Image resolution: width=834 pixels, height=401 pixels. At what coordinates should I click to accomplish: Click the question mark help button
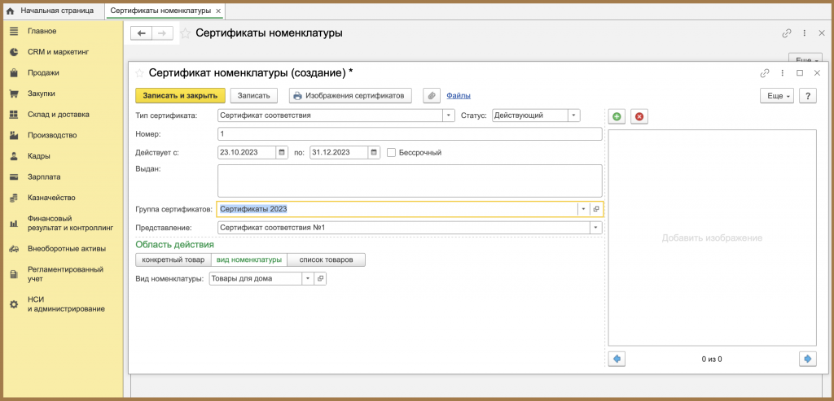click(x=807, y=96)
